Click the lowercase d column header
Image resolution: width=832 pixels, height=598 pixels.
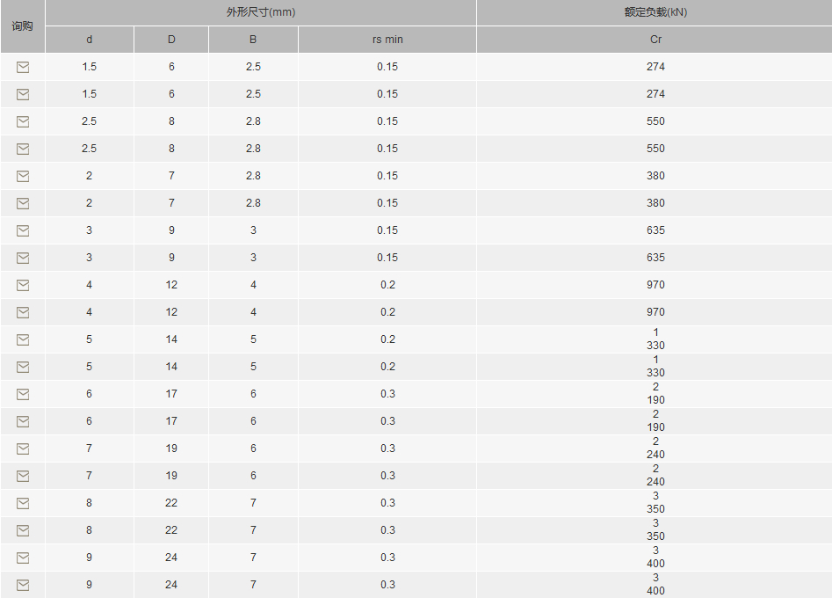point(89,40)
